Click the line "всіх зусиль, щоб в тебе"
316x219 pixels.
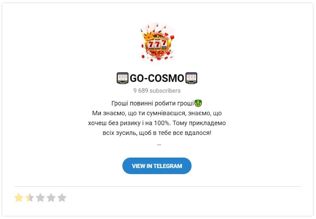pyautogui.click(x=157, y=133)
